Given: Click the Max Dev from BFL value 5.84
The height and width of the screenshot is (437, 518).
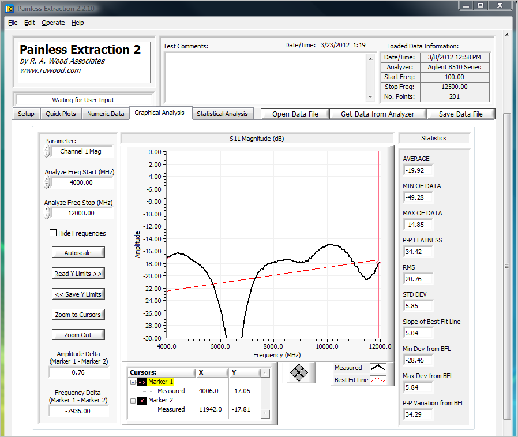Looking at the screenshot, I should (x=419, y=387).
